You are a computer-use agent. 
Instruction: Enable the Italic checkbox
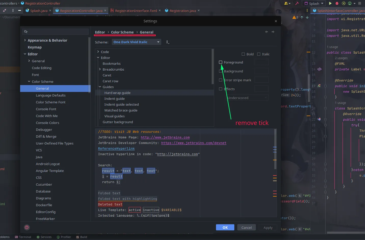coord(259,54)
